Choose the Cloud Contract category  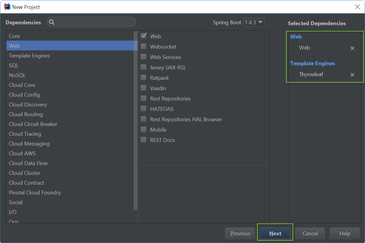pyautogui.click(x=70, y=183)
